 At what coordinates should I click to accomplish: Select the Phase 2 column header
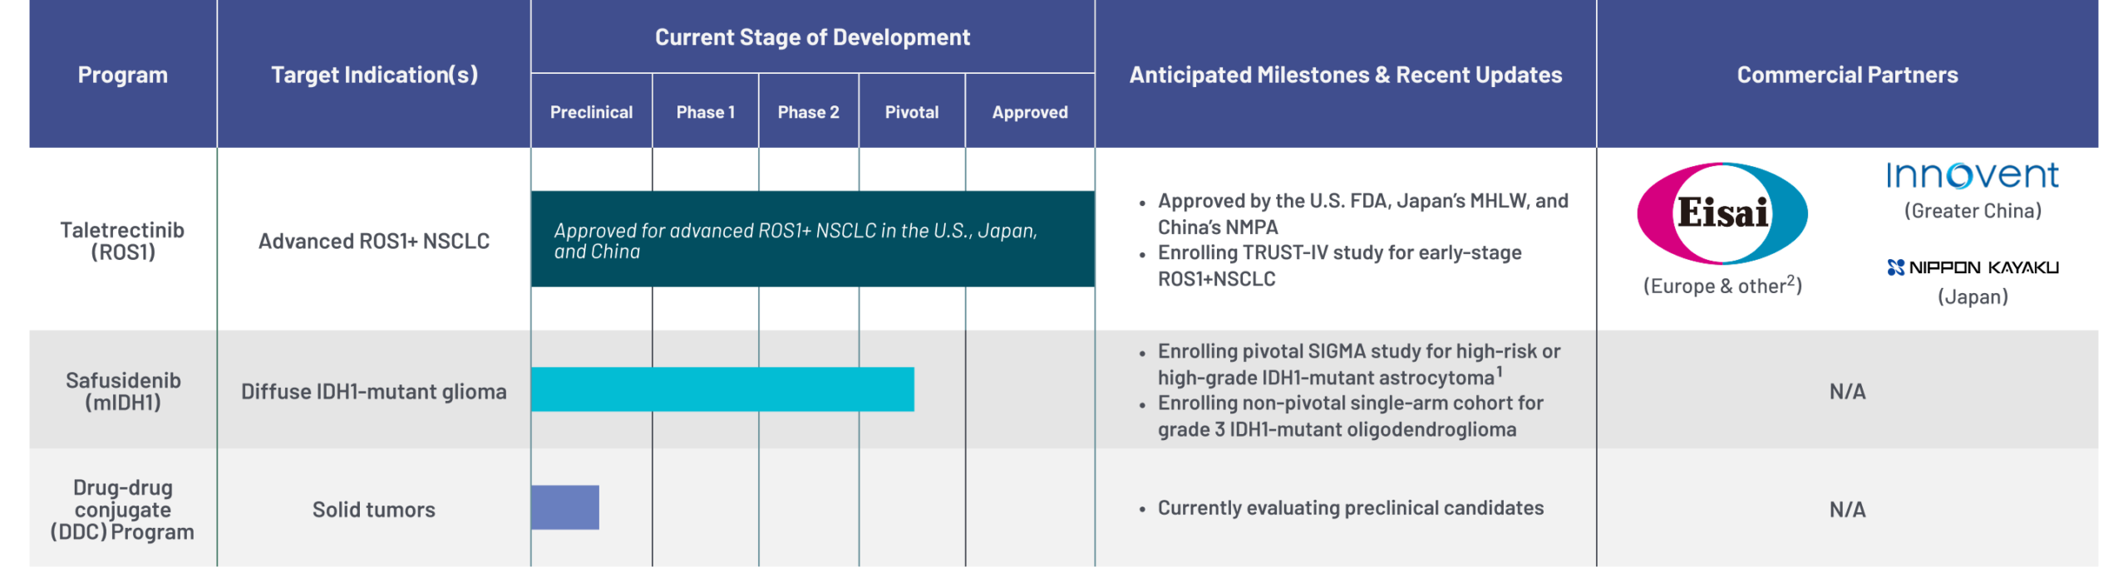pyautogui.click(x=808, y=112)
